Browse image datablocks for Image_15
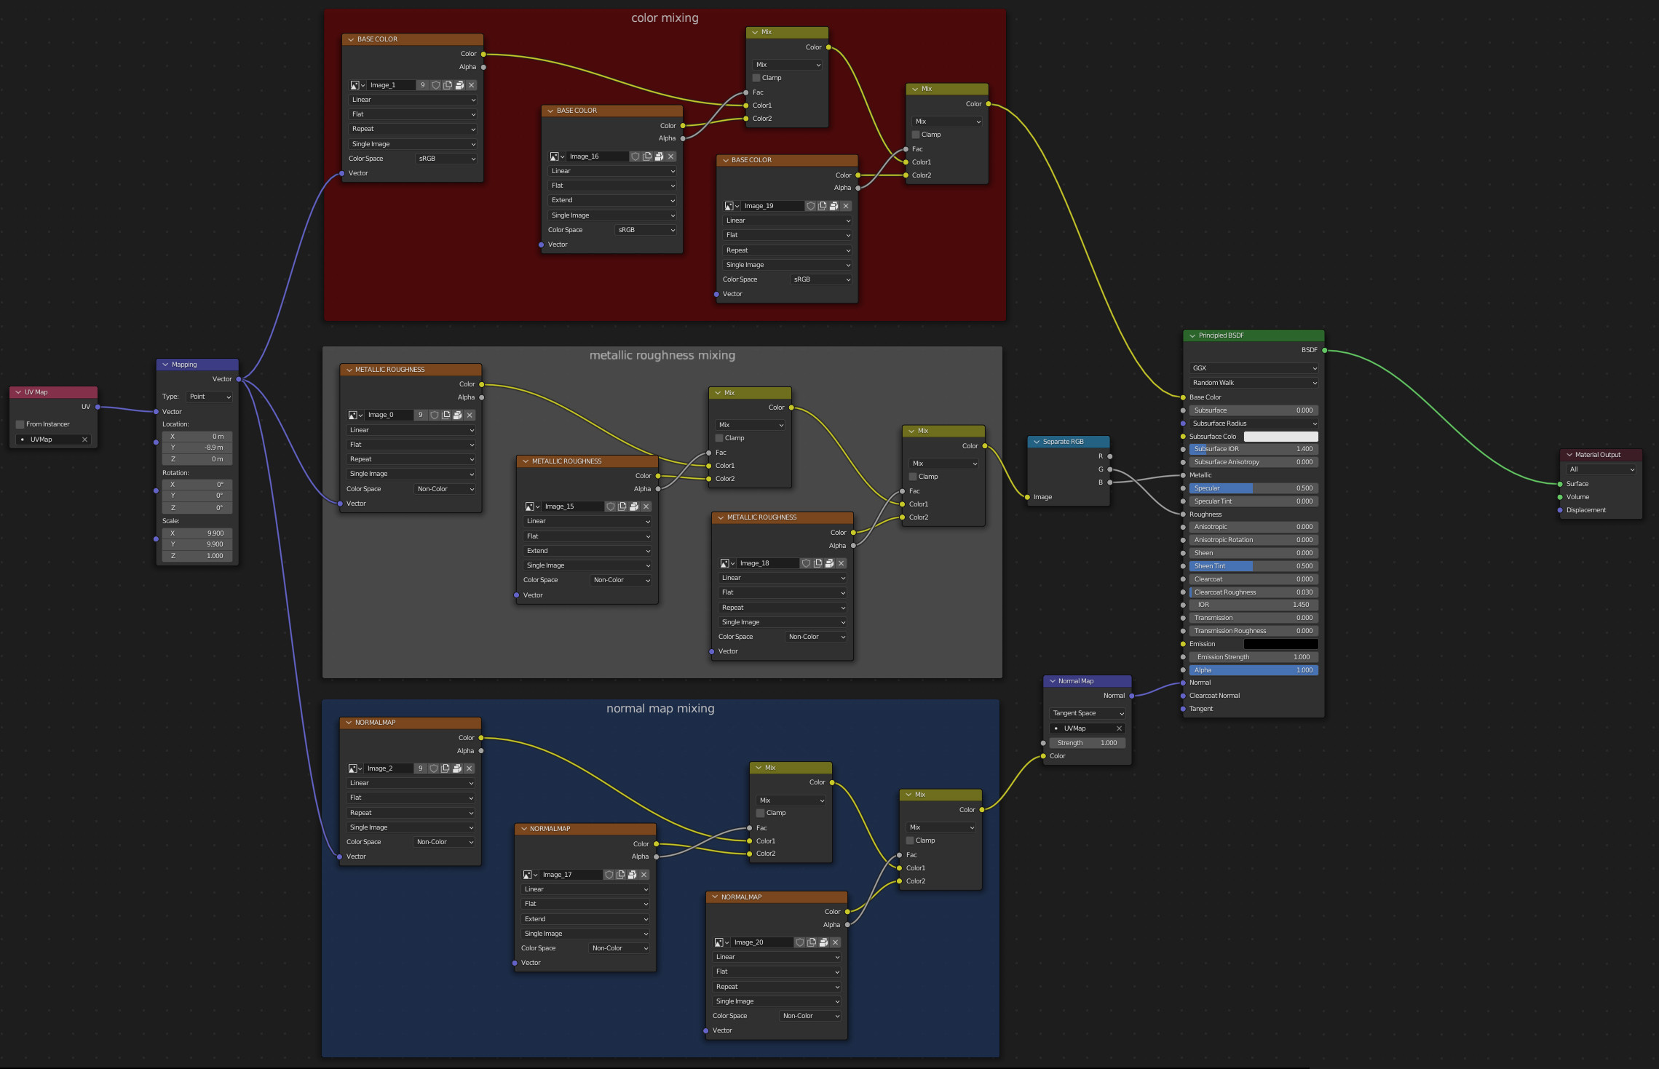 click(x=532, y=506)
